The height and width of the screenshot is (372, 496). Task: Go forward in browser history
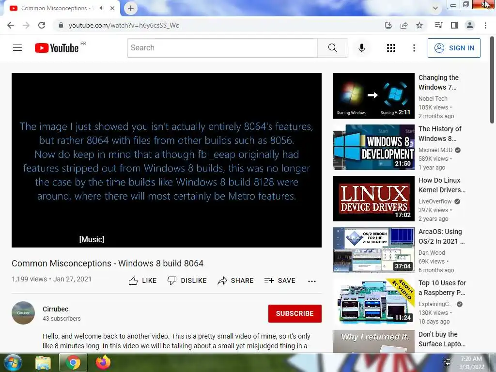coord(26,25)
